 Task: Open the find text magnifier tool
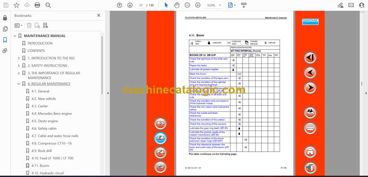coord(48,5)
